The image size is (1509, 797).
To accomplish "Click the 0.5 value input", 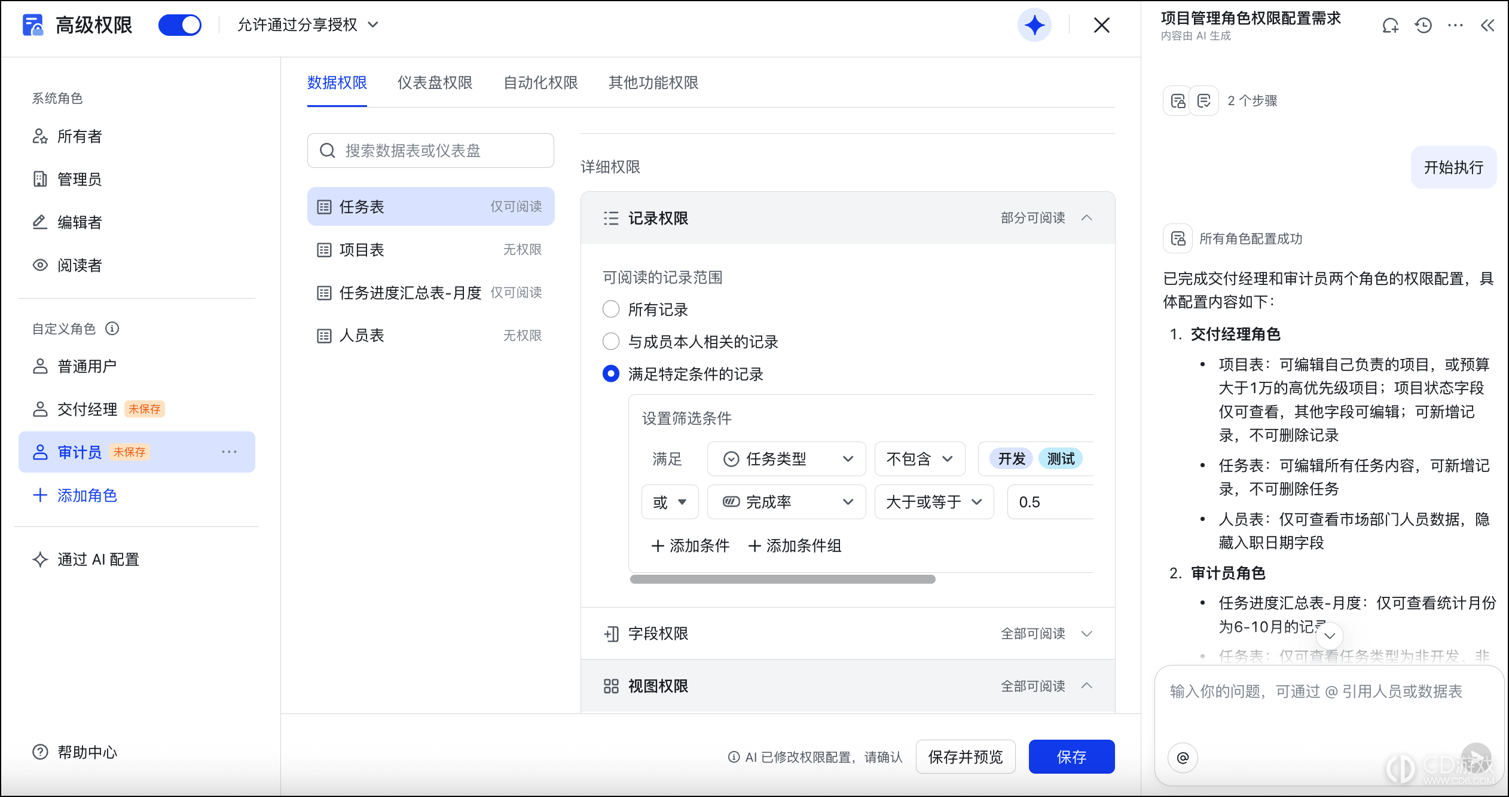I will pyautogui.click(x=1050, y=502).
